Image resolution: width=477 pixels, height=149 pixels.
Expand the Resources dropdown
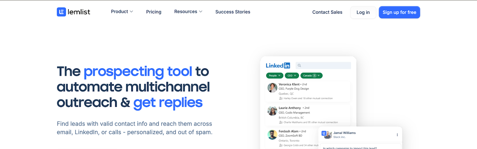click(x=188, y=12)
